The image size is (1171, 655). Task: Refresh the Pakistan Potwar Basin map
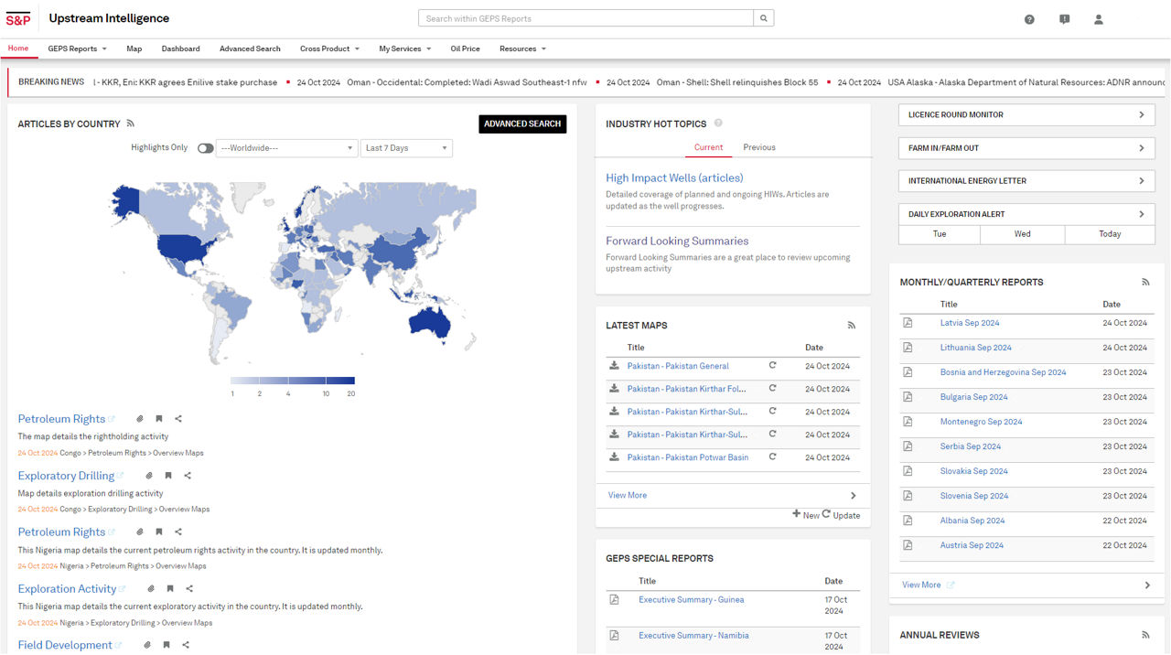[x=772, y=456]
